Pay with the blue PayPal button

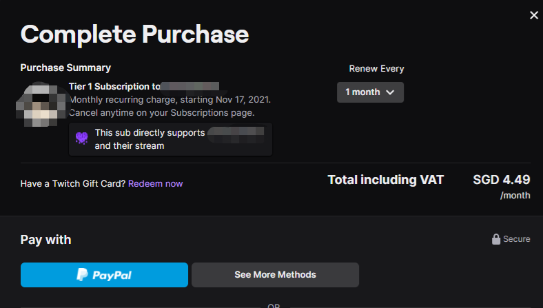point(104,275)
